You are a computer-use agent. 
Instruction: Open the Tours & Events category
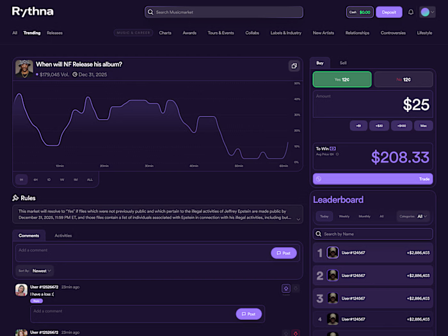pos(221,33)
